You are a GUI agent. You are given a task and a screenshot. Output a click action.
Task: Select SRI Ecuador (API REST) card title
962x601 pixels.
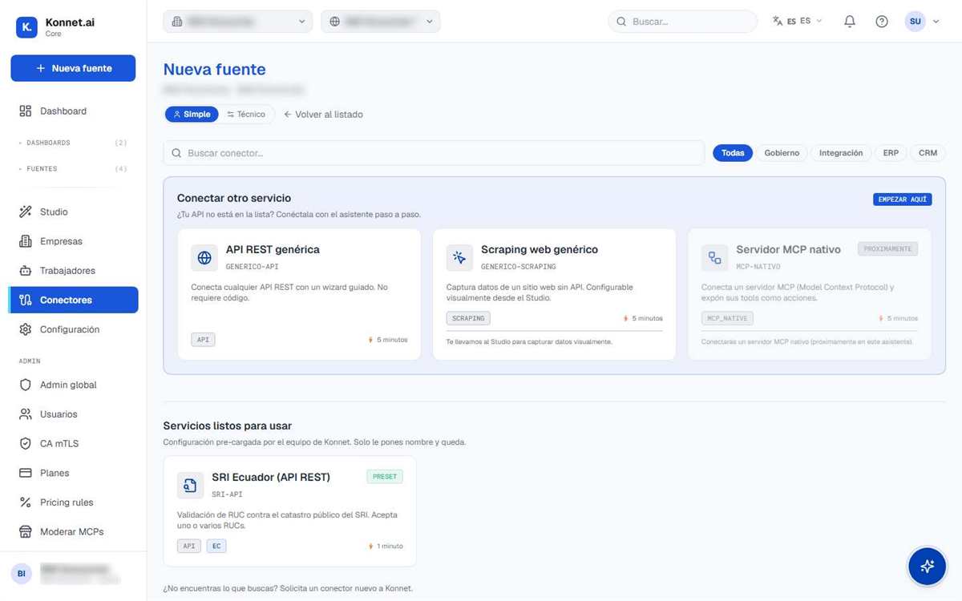pyautogui.click(x=271, y=477)
